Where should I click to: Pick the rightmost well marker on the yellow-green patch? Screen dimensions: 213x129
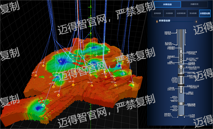point(133,85)
